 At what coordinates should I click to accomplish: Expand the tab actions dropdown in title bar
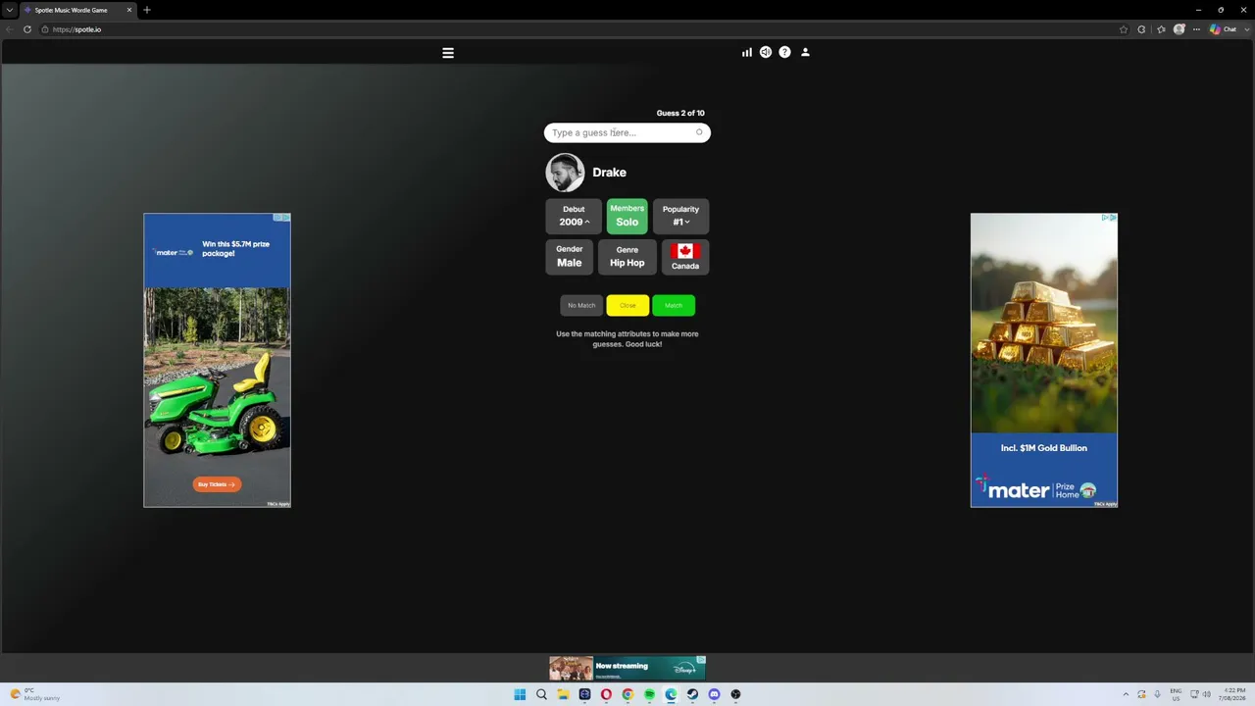(x=10, y=10)
